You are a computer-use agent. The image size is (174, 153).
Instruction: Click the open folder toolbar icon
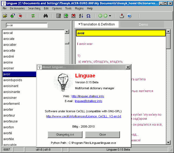click(x=5, y=16)
